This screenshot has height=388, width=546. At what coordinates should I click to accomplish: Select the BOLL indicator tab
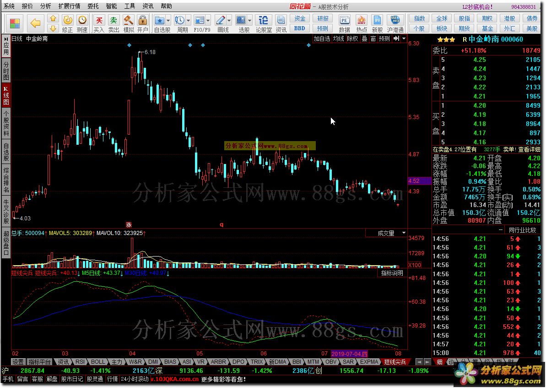pos(98,362)
